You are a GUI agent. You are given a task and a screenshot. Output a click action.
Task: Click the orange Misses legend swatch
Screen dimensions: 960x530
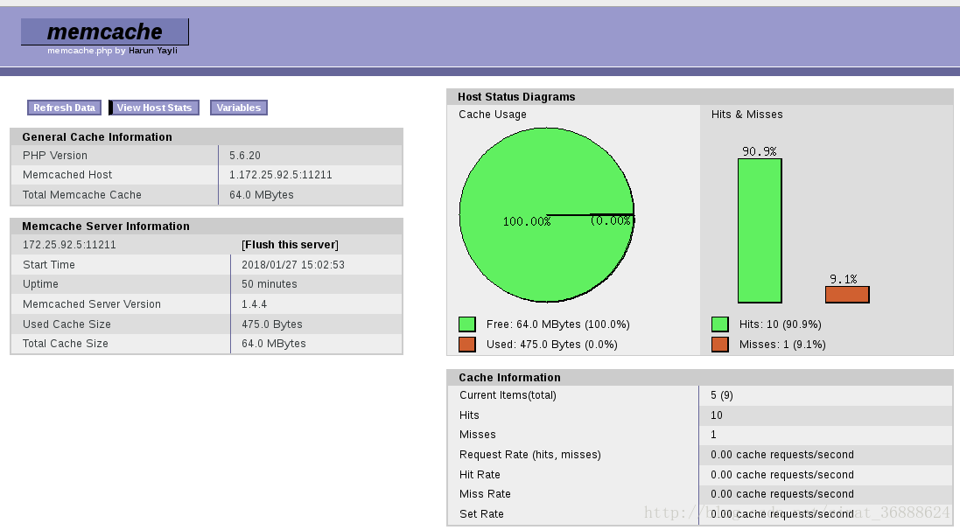tap(720, 345)
